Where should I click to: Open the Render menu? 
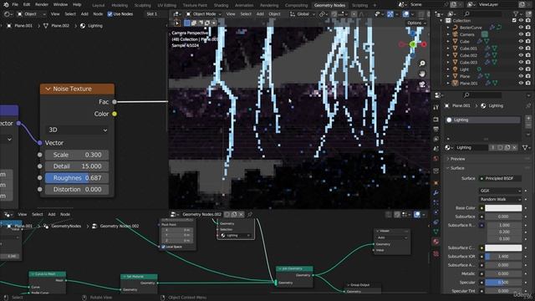[x=42, y=5]
